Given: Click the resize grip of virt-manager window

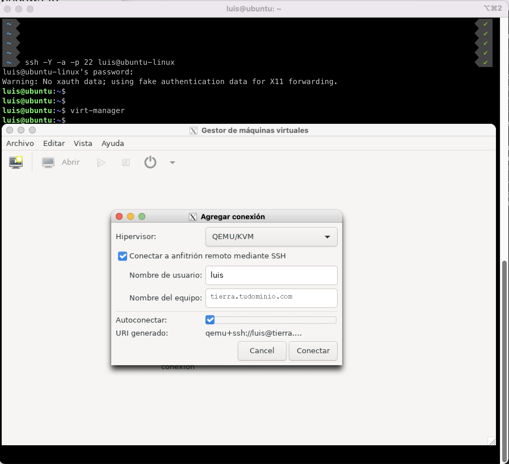Looking at the screenshot, I should point(492,441).
